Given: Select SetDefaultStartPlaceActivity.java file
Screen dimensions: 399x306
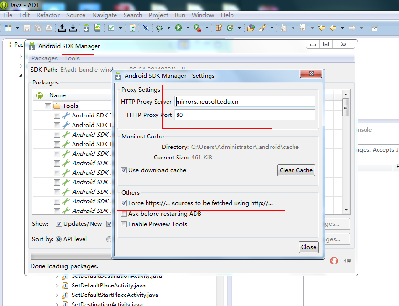Looking at the screenshot, I should point(115,295).
